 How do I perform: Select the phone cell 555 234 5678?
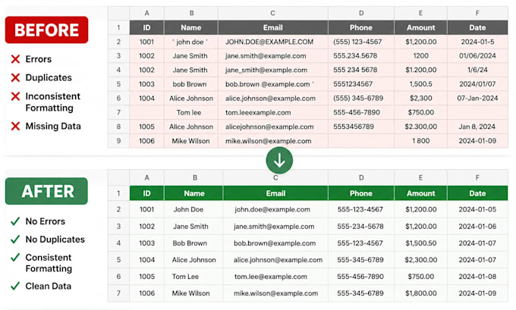[361, 70]
